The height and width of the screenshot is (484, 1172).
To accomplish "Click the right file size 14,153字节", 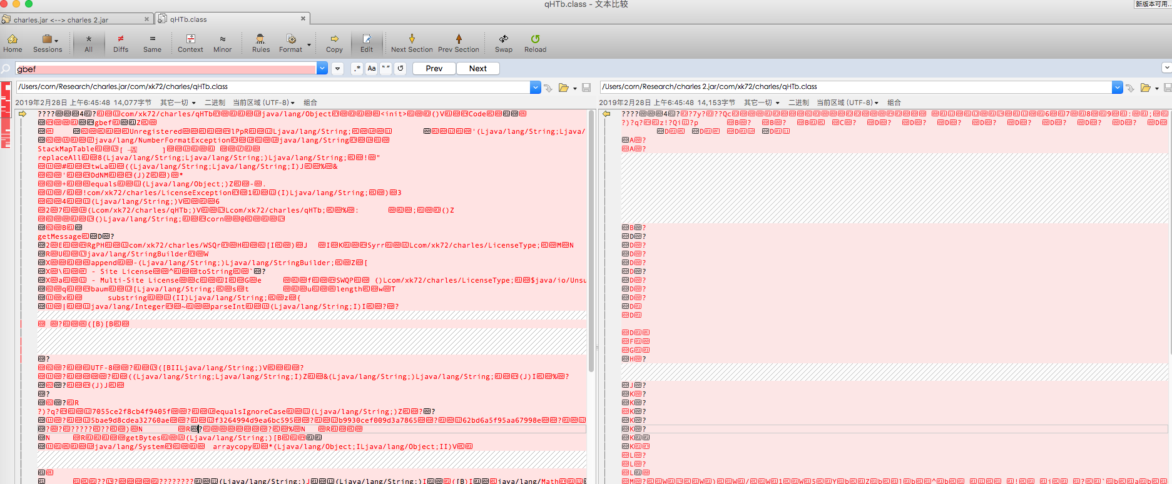I will coord(716,103).
